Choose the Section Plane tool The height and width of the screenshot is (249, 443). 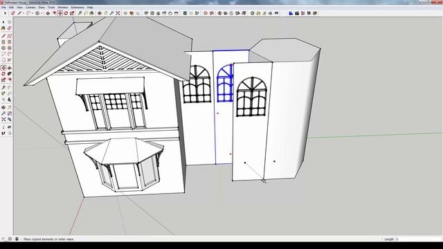click(x=9, y=133)
